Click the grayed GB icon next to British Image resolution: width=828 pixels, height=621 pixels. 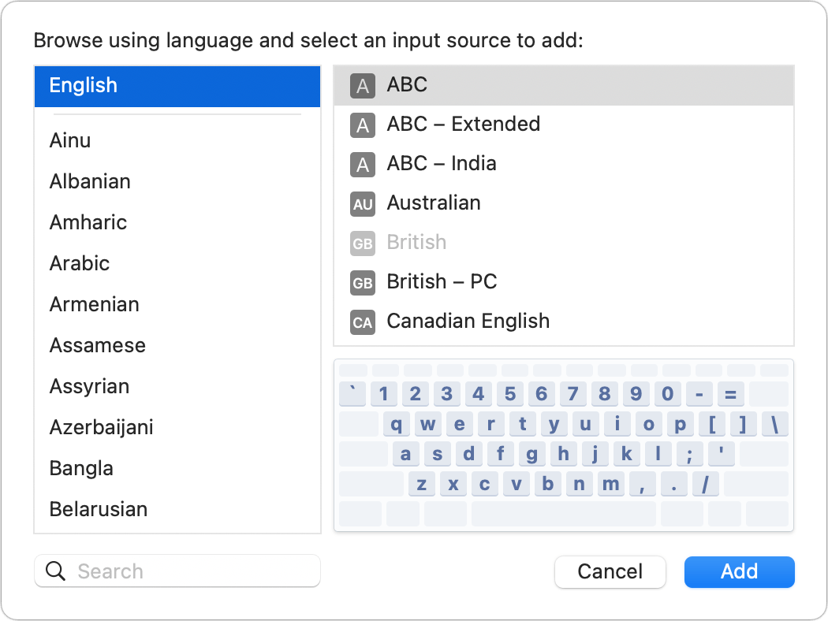tap(362, 244)
